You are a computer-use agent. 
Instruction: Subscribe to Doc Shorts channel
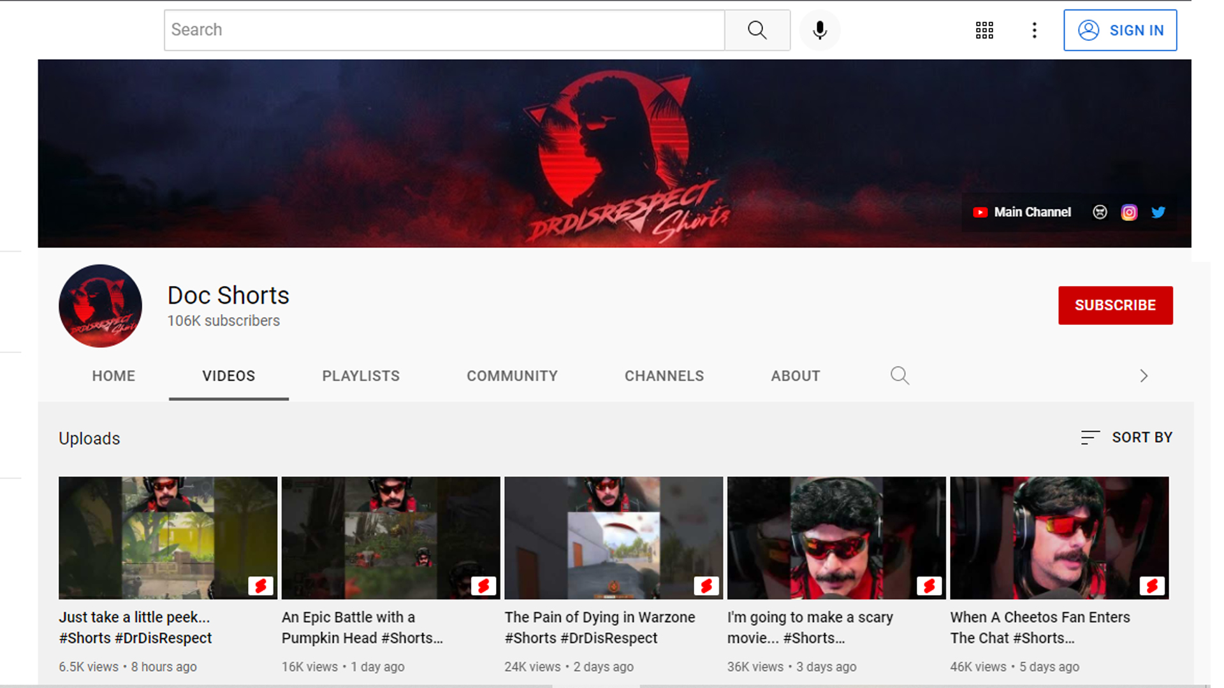[x=1115, y=305]
